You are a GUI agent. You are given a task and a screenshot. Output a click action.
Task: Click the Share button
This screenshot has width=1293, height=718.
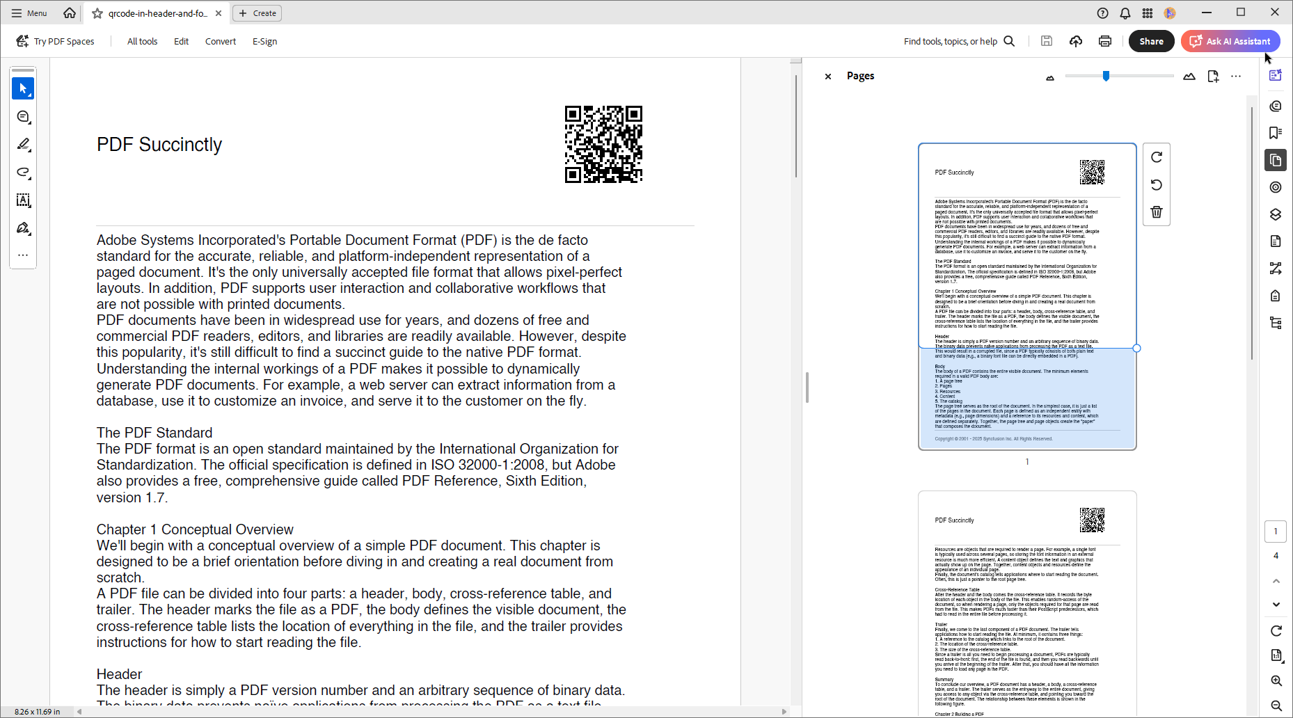[1151, 41]
